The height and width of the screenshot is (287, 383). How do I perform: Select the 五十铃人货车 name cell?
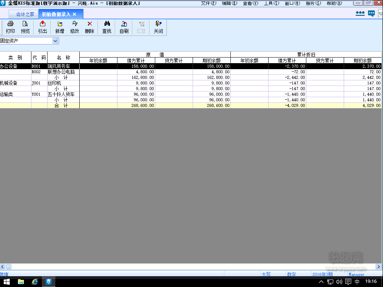(x=64, y=94)
